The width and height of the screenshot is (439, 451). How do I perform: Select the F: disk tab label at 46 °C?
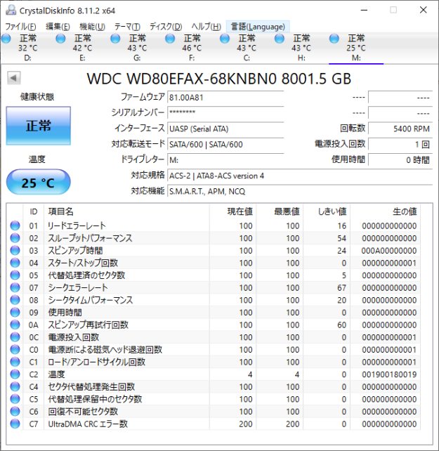(192, 48)
